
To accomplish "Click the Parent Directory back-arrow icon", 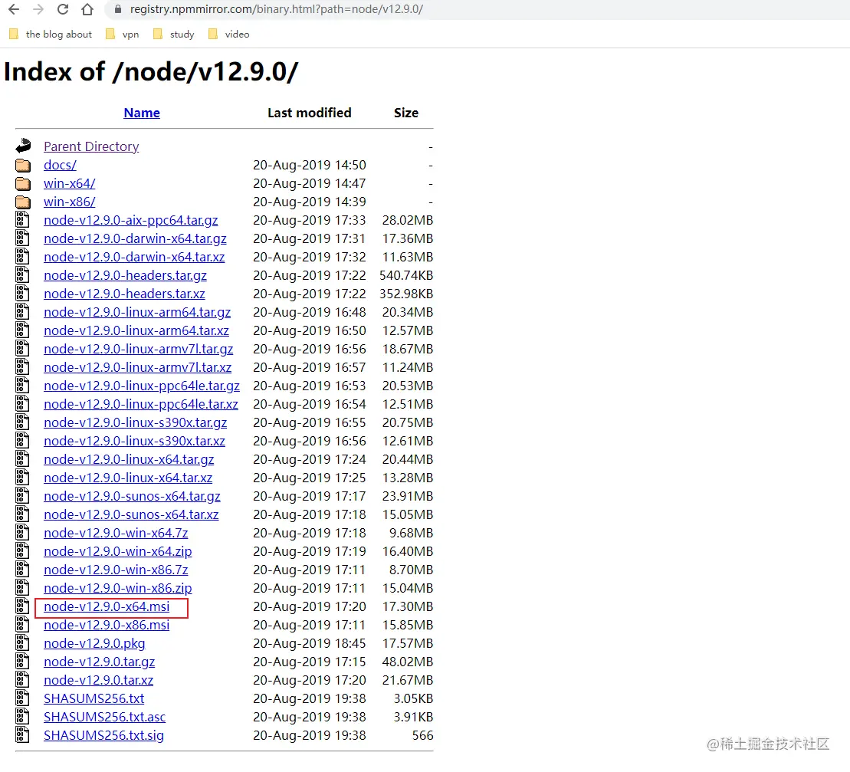I will click(23, 146).
